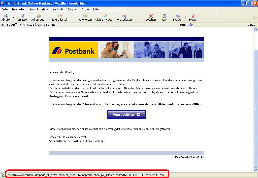The width and height of the screenshot is (258, 178).
Task: Click the status bar backup444.com URL text
Action: (87, 175)
